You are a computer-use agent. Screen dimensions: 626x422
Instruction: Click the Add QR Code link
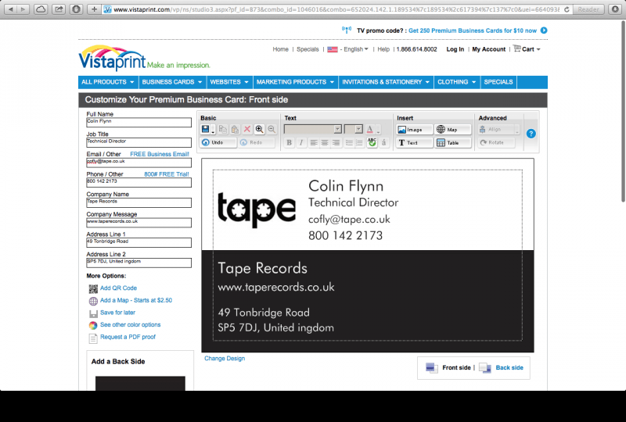coord(118,288)
